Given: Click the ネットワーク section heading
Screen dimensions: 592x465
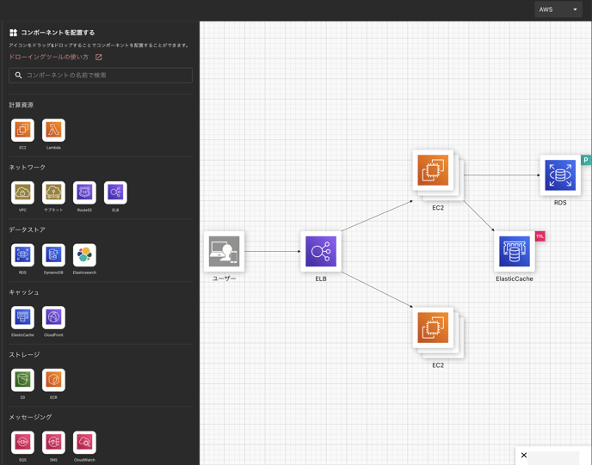Looking at the screenshot, I should click(28, 168).
